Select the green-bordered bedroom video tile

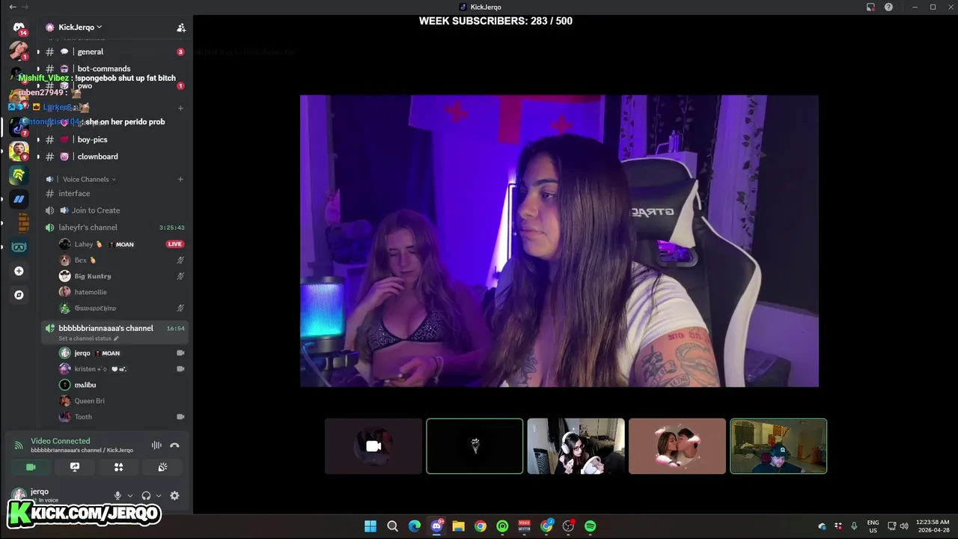[x=778, y=446]
